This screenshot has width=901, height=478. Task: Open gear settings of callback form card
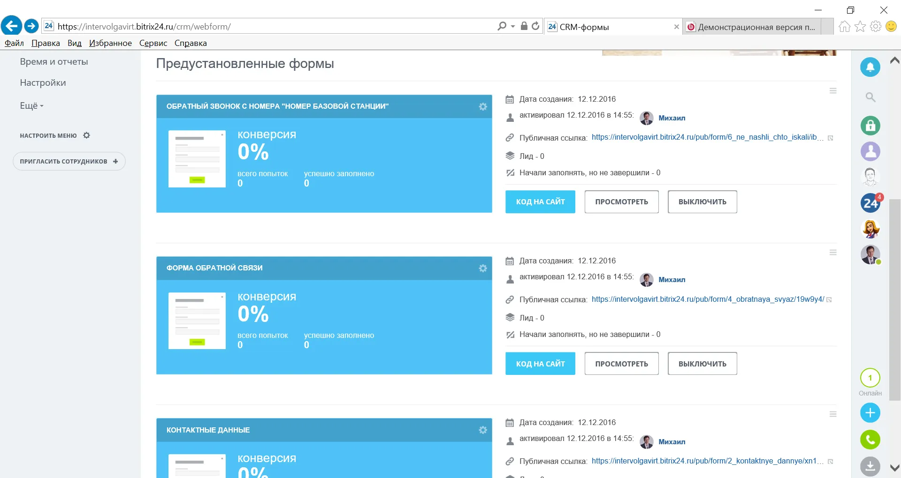(482, 106)
